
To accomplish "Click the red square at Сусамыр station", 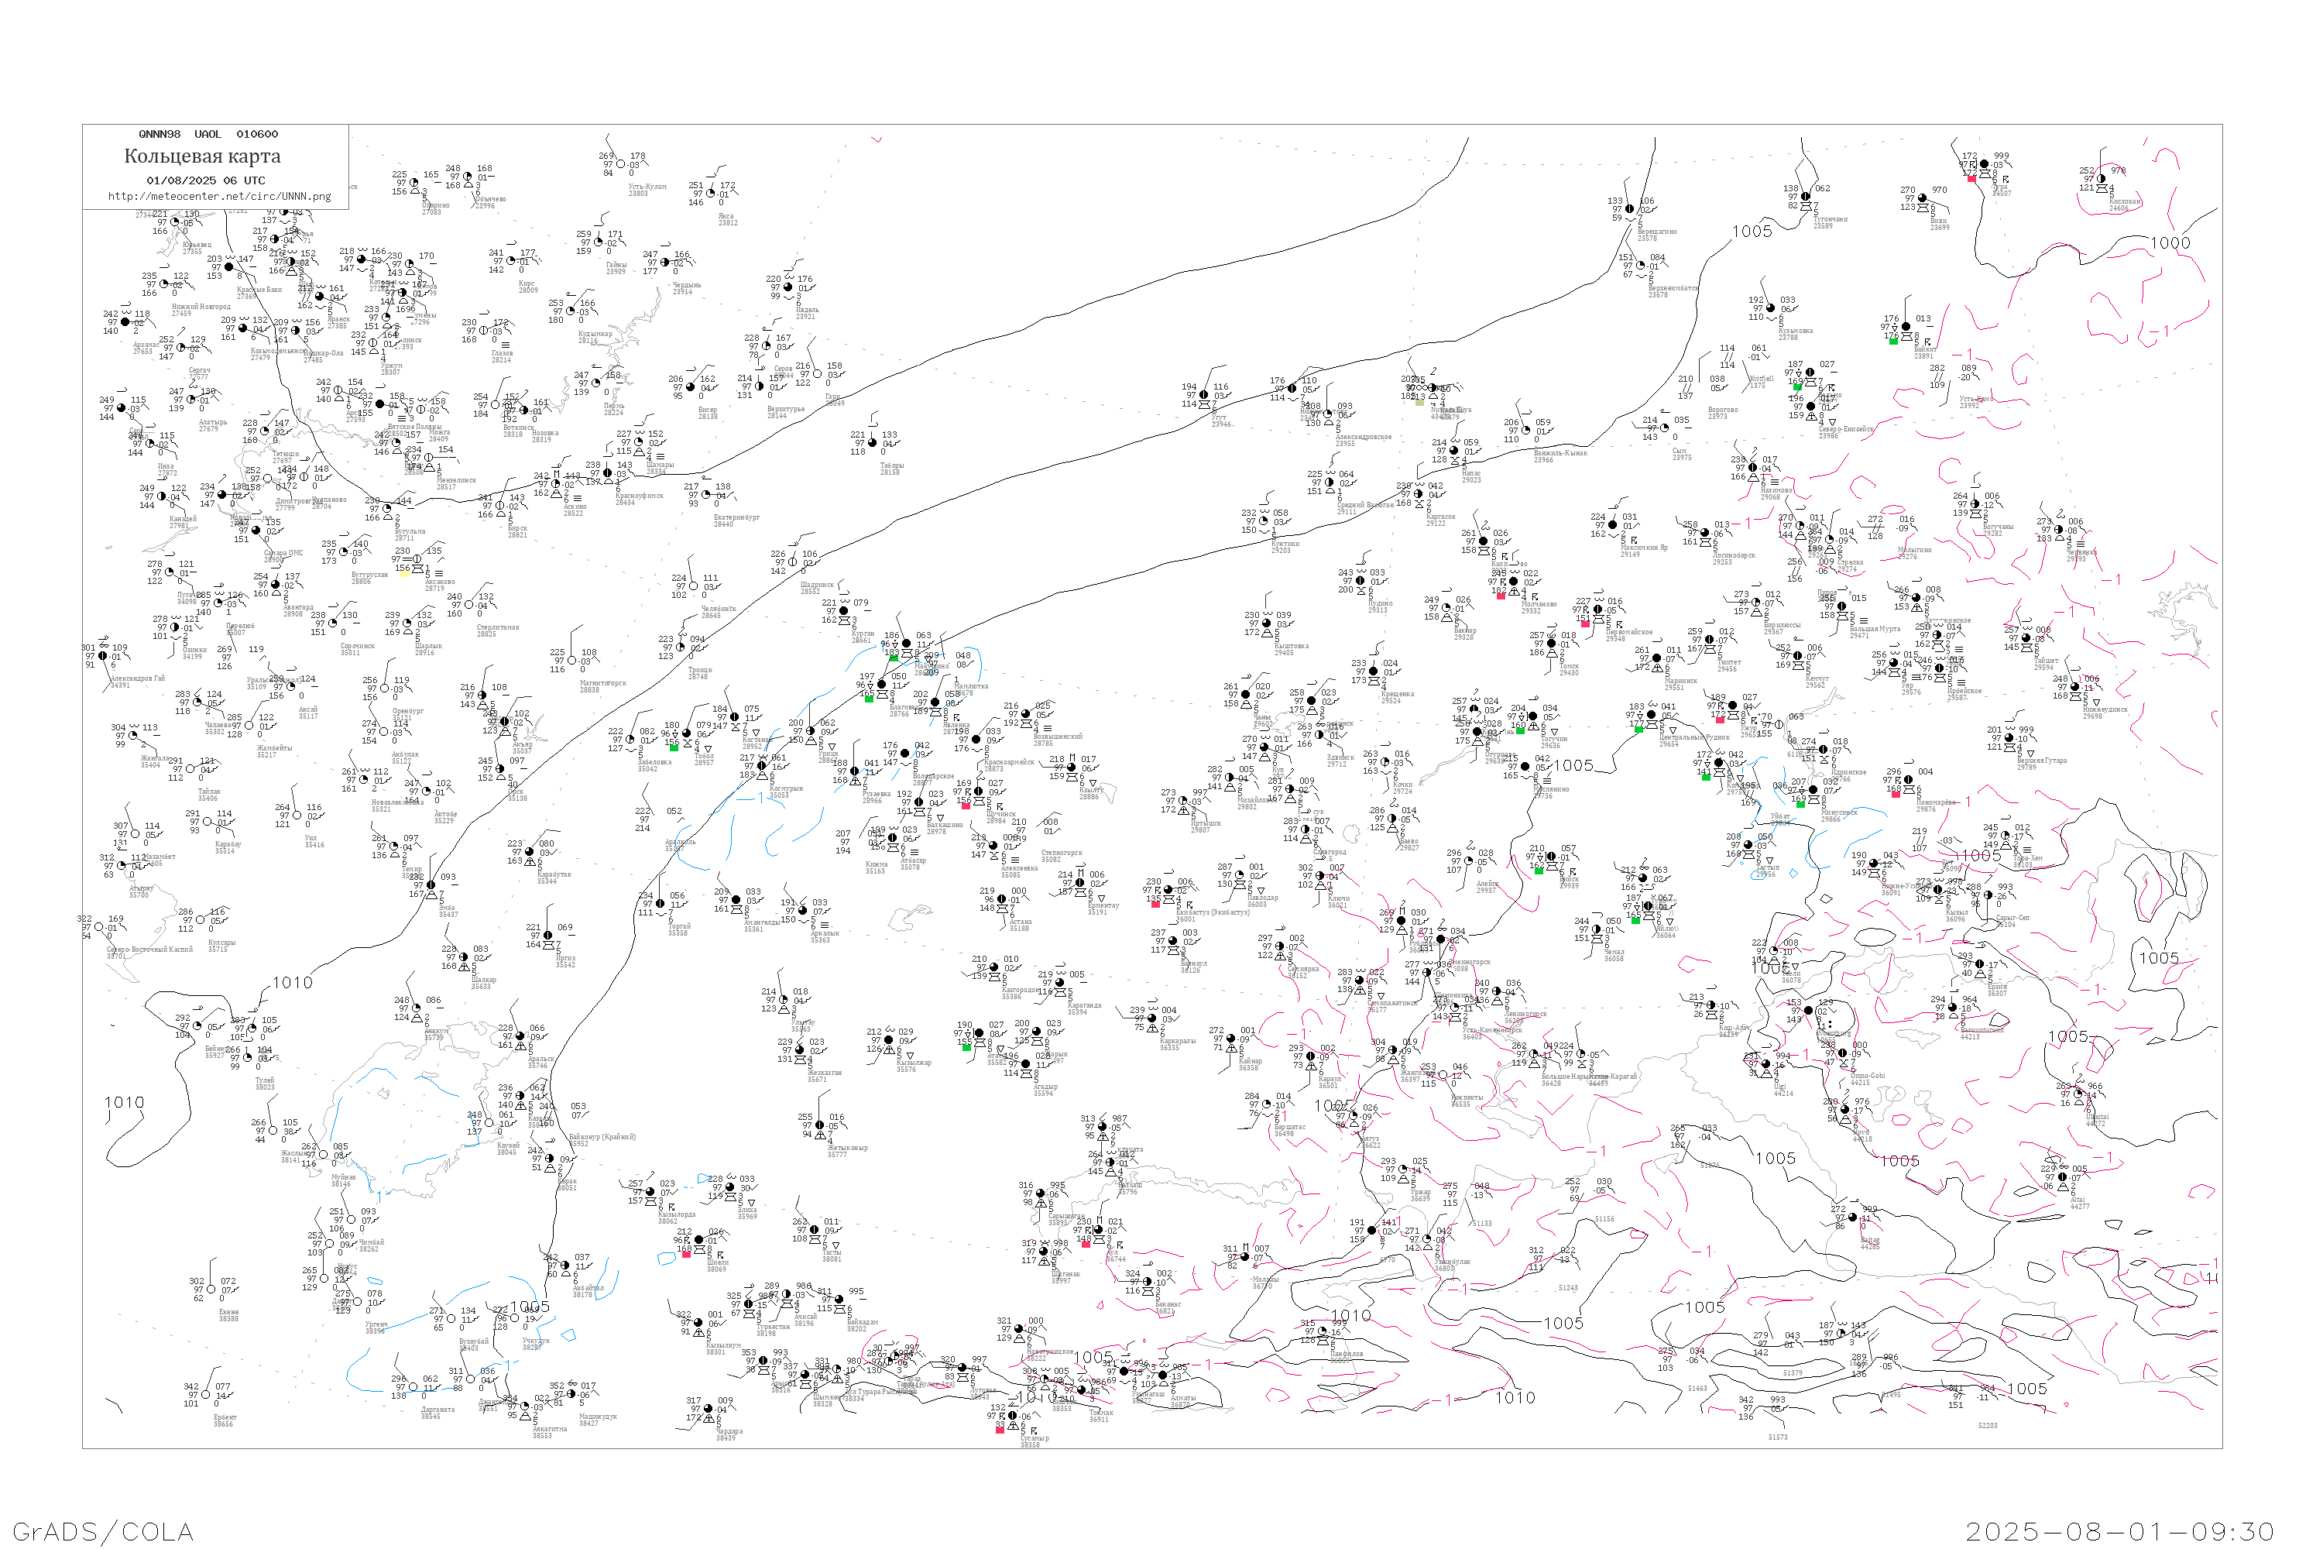I will [1000, 1430].
